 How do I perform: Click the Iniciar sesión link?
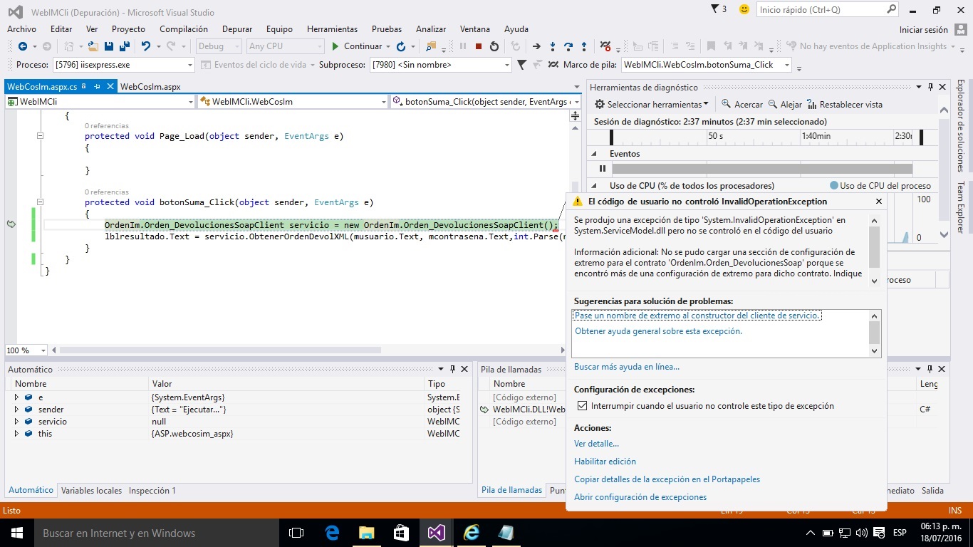pos(924,30)
